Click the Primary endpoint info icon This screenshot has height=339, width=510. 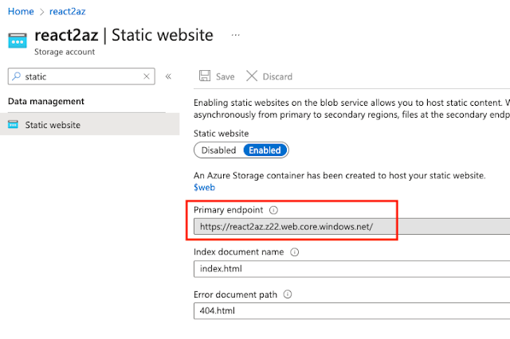click(x=273, y=211)
